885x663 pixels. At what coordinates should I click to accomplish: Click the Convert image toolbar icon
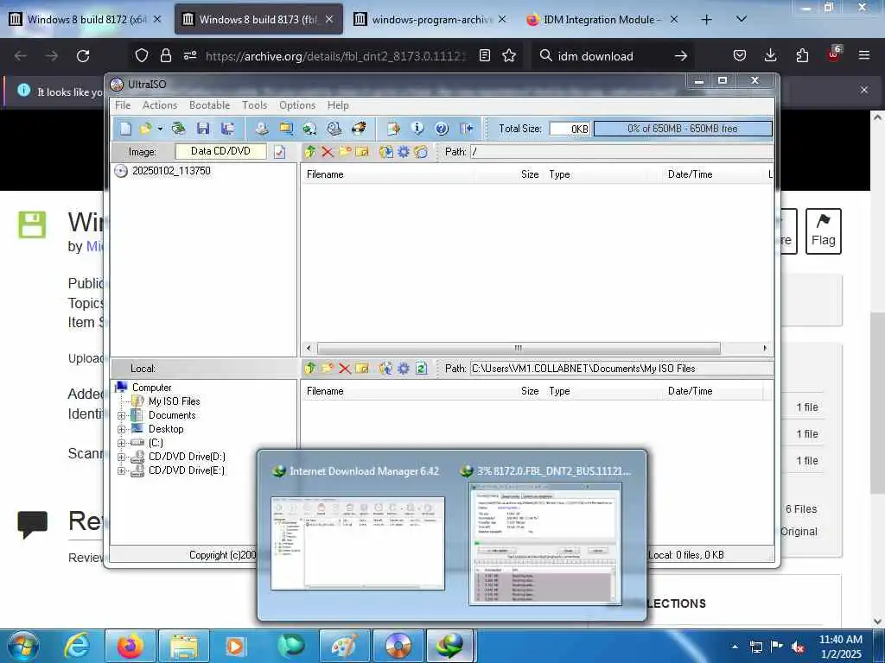coord(309,129)
